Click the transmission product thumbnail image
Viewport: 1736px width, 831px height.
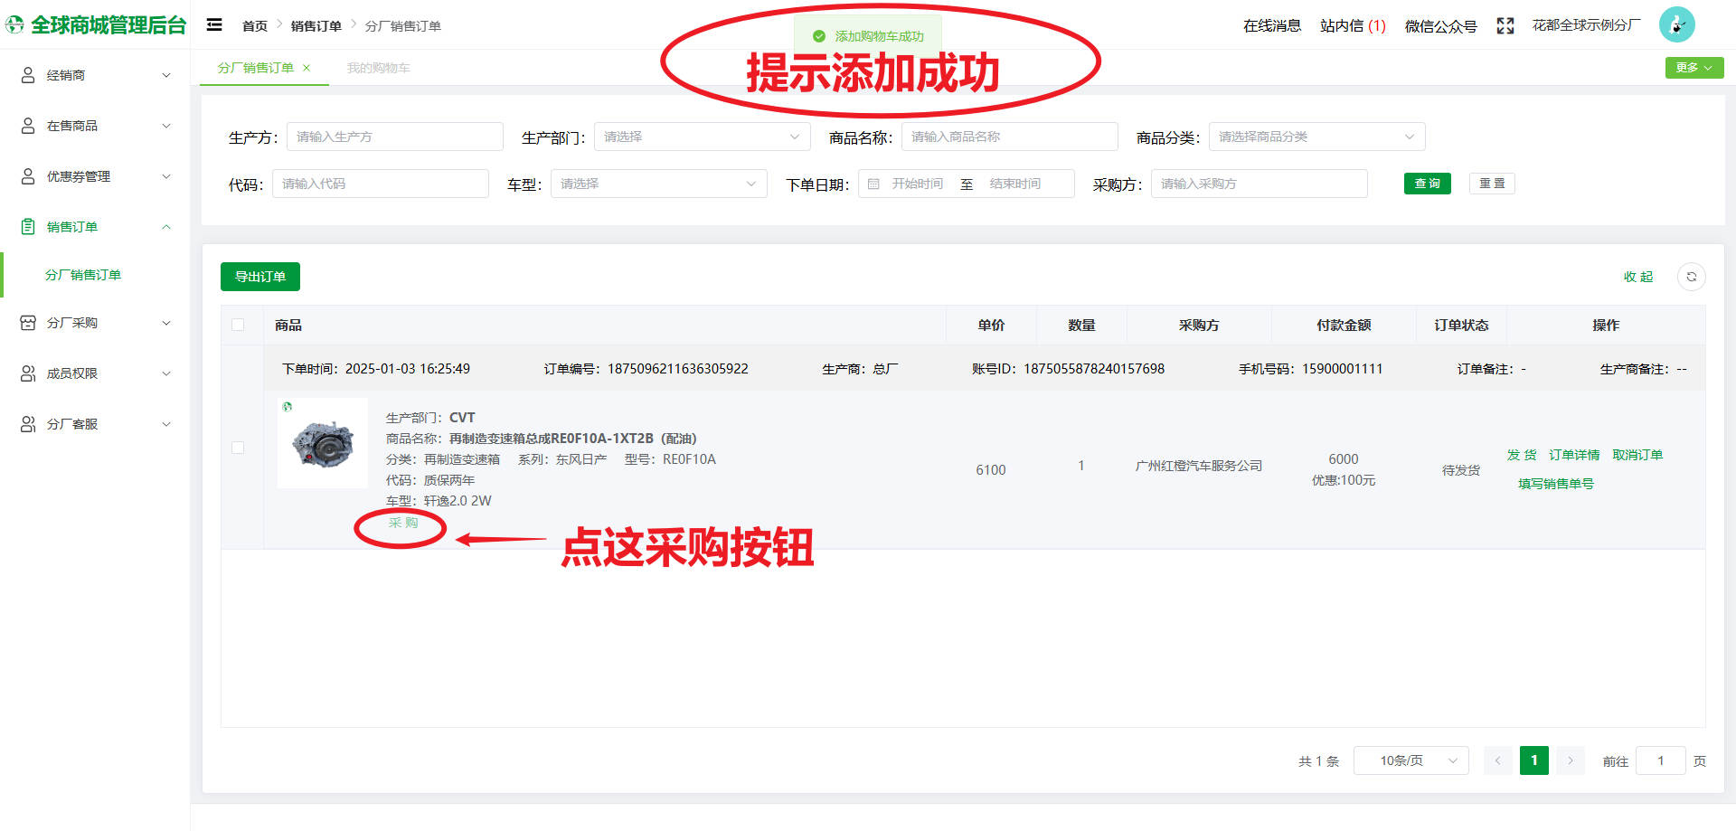pos(322,443)
